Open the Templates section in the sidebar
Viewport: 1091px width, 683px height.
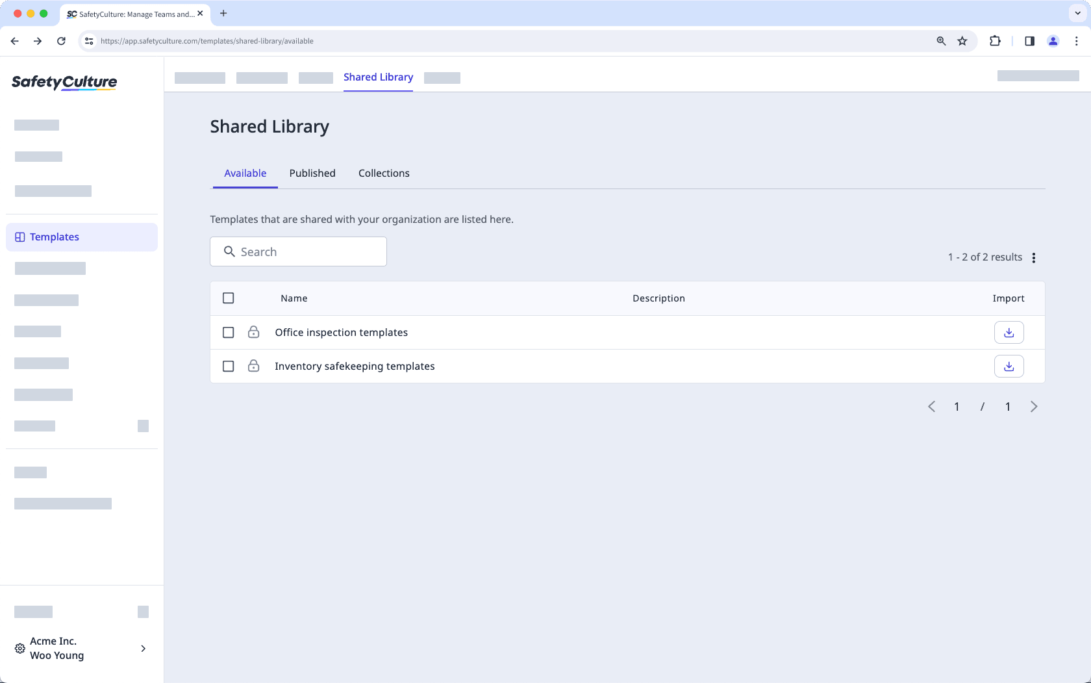pos(54,237)
